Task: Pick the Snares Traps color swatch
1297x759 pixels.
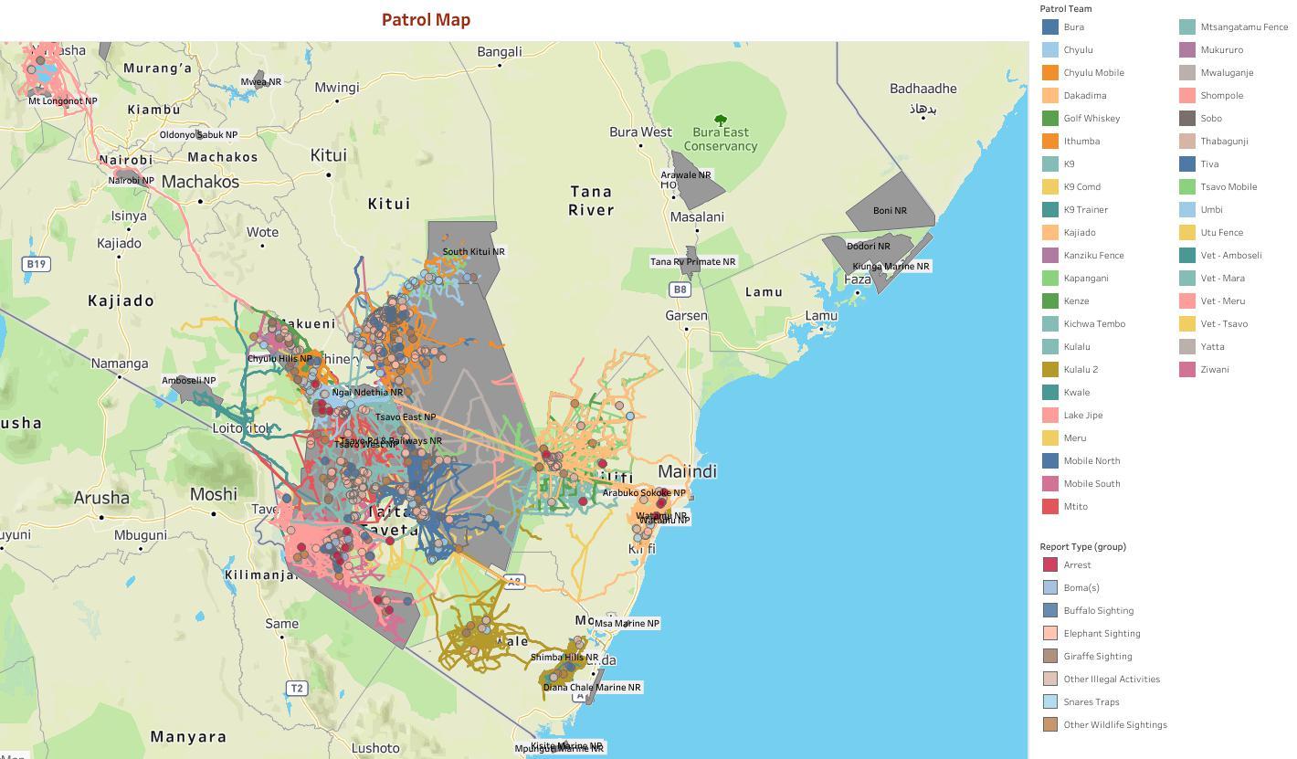Action: (1050, 702)
